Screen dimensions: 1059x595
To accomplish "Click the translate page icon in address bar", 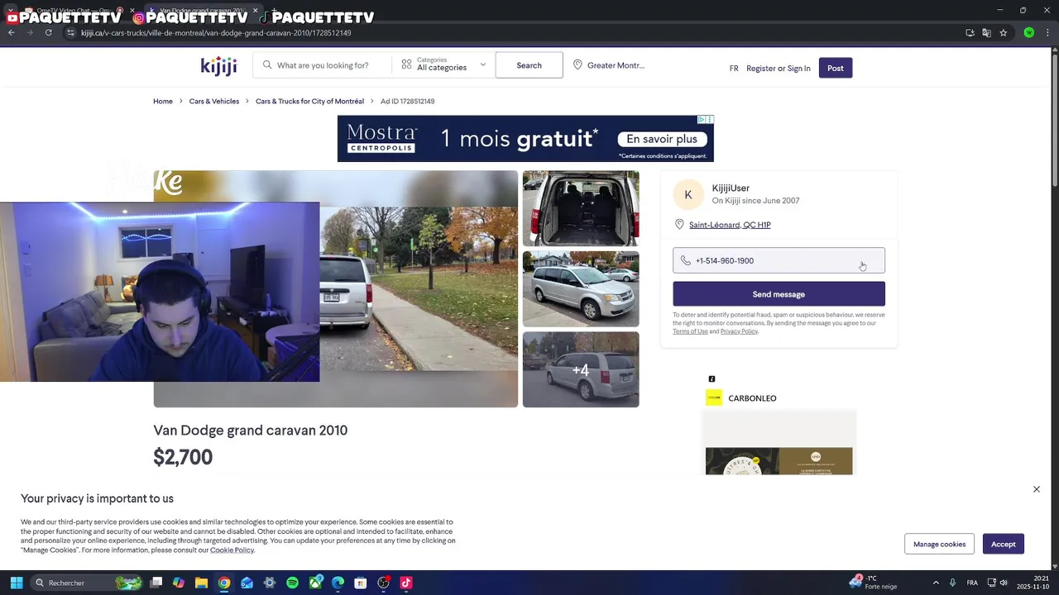I will tap(986, 32).
